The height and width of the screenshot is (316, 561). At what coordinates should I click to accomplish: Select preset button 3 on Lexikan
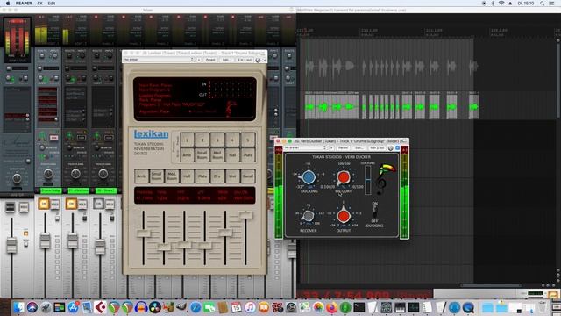point(217,140)
